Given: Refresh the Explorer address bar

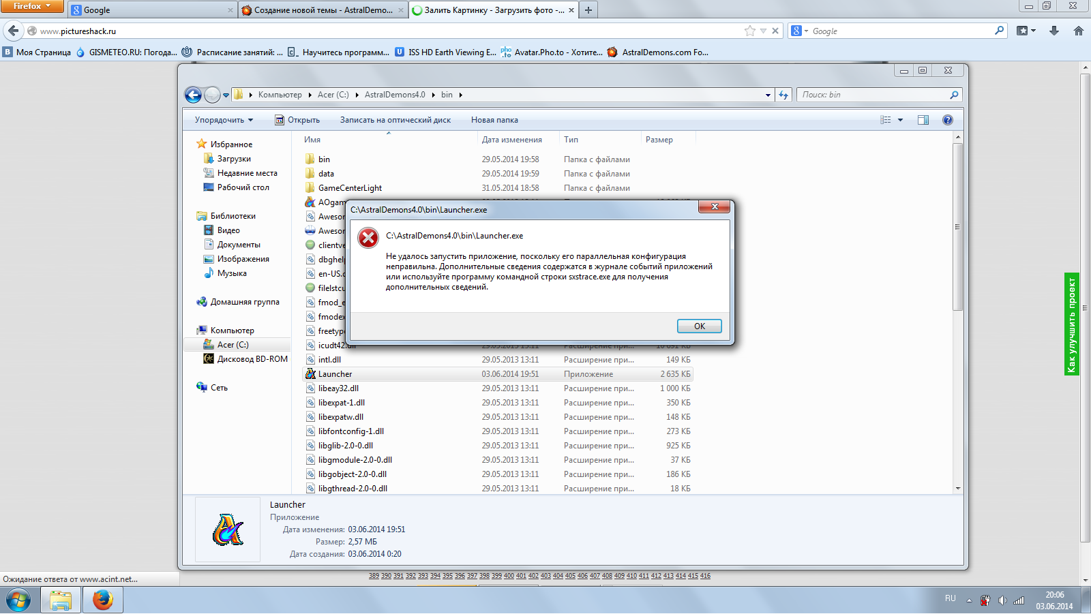Looking at the screenshot, I should (783, 95).
